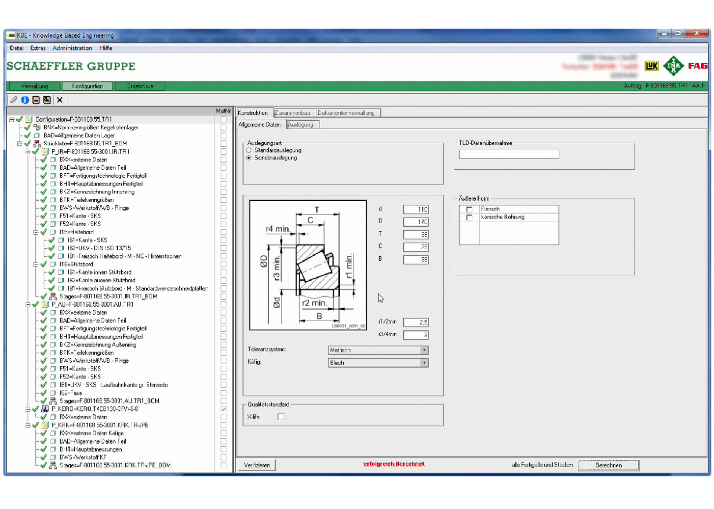Check the Flansch checkbox
Image resolution: width=714 pixels, height=509 pixels.
coord(469,209)
